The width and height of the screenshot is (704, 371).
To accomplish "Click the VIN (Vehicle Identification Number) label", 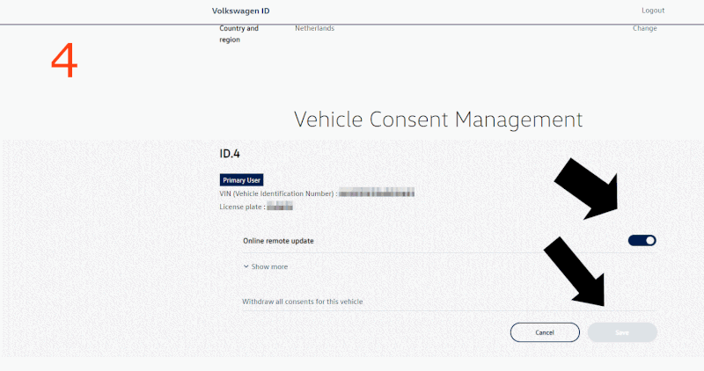I will pyautogui.click(x=278, y=193).
